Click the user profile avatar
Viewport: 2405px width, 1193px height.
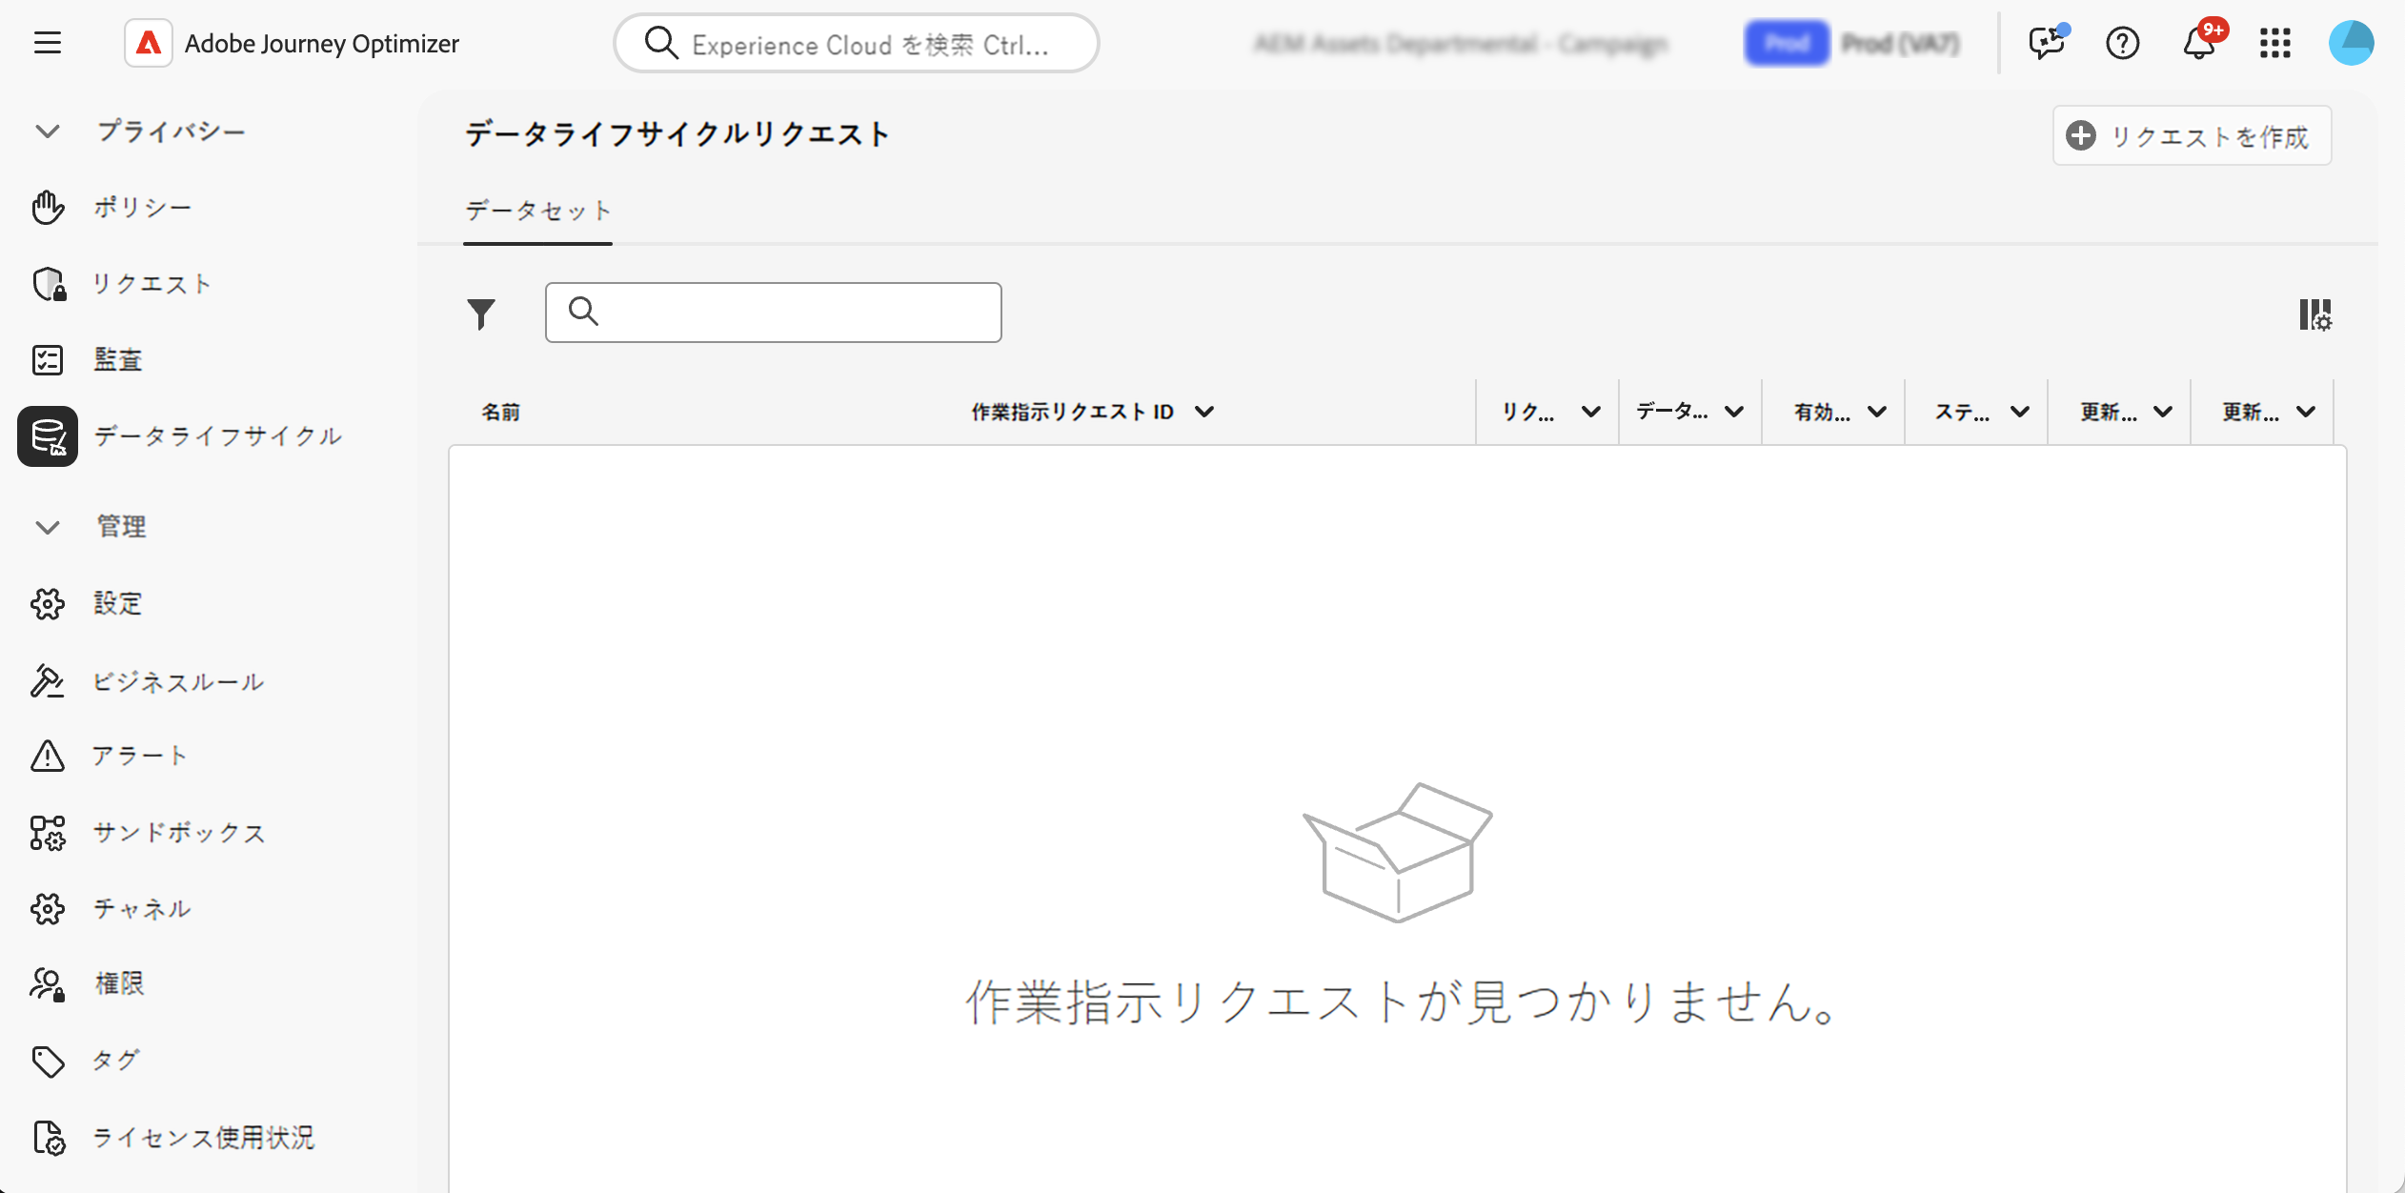[x=2351, y=43]
